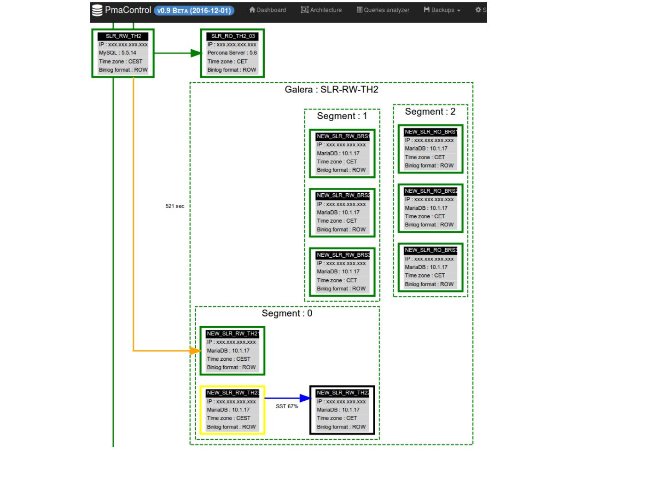The width and height of the screenshot is (663, 497).
Task: Click "Binlog format : ROW" in SLR_RO_TH2_03 node
Action: click(233, 70)
